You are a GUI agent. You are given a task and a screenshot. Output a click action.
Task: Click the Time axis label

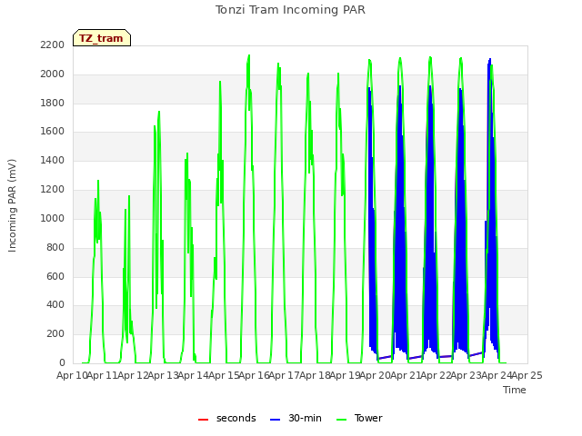514,390
